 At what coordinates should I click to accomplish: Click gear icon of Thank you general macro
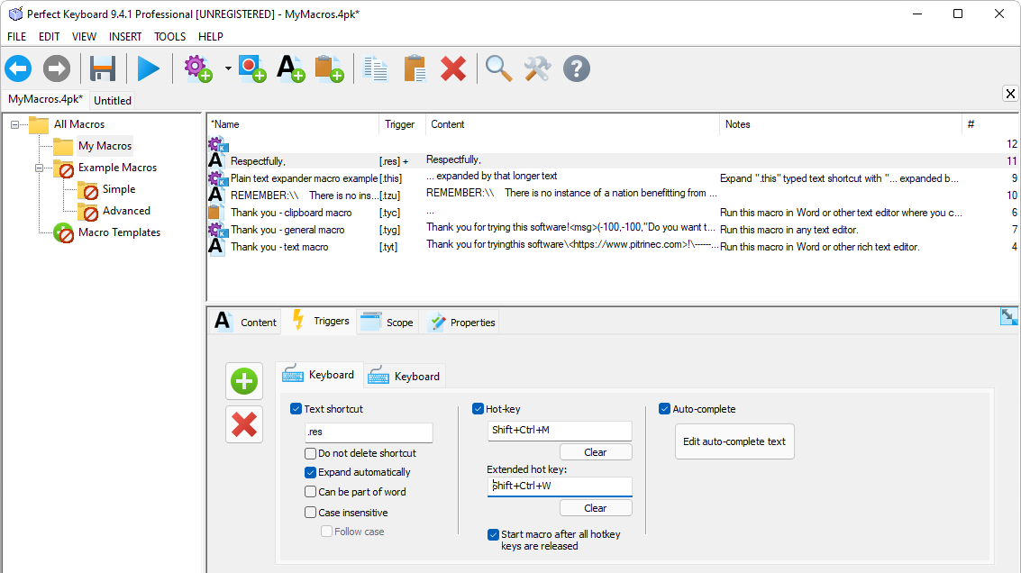(217, 229)
